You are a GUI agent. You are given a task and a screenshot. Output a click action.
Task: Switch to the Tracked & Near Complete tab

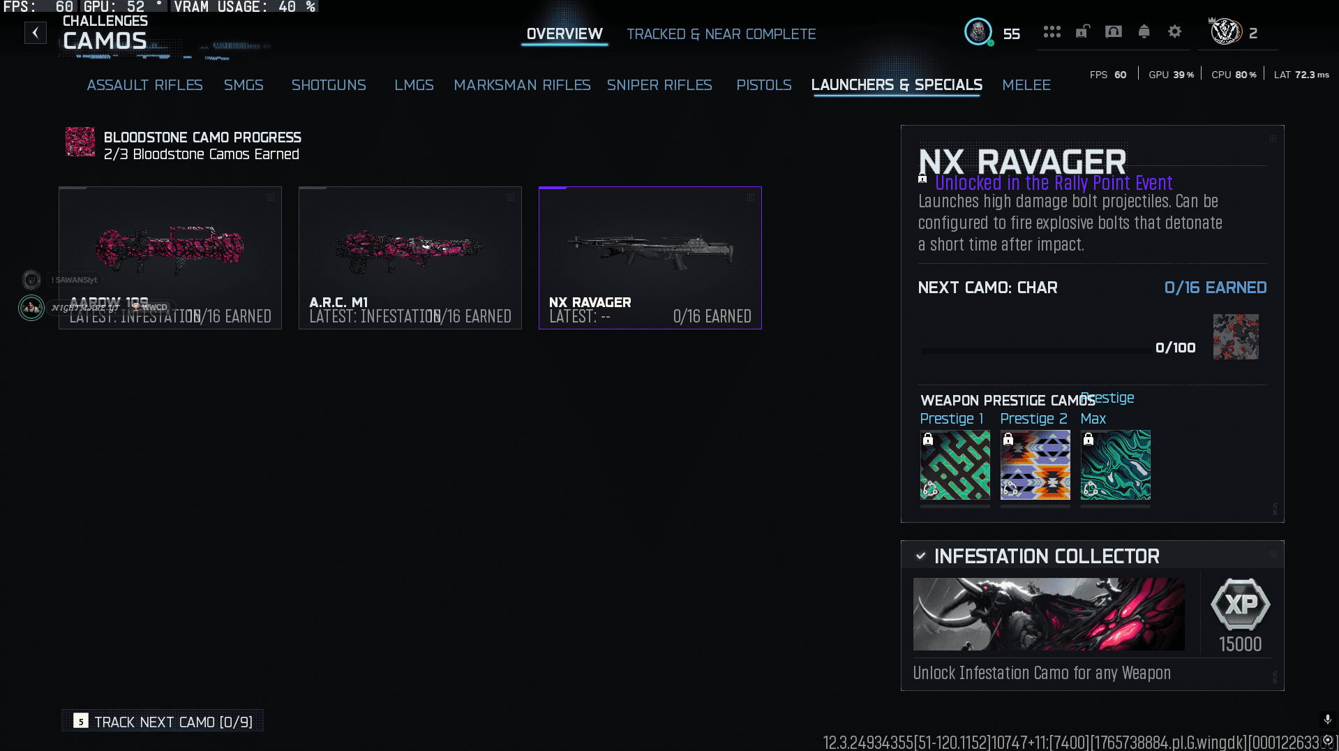721,34
